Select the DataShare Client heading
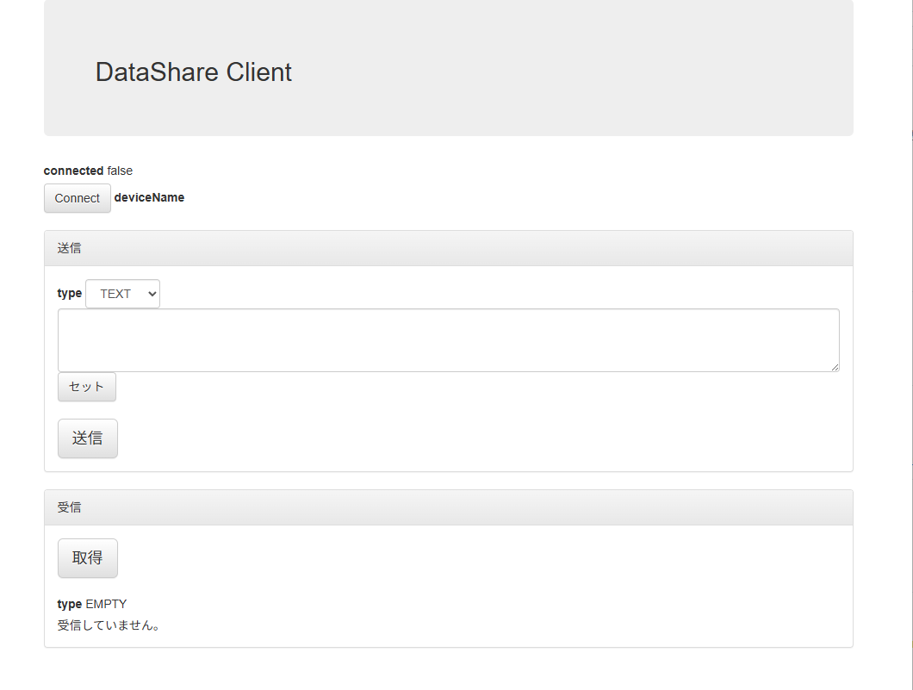The width and height of the screenshot is (913, 690). [193, 72]
